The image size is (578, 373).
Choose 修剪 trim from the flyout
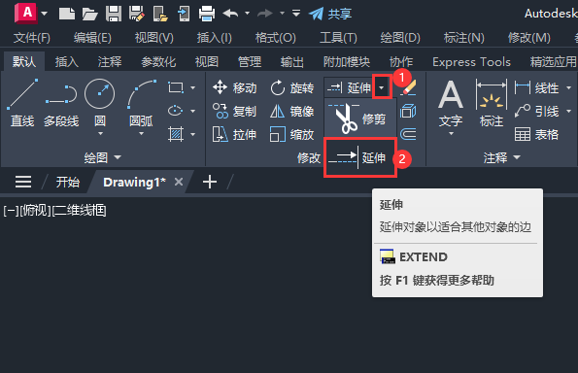359,119
